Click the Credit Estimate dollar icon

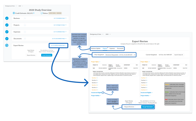point(14,13)
